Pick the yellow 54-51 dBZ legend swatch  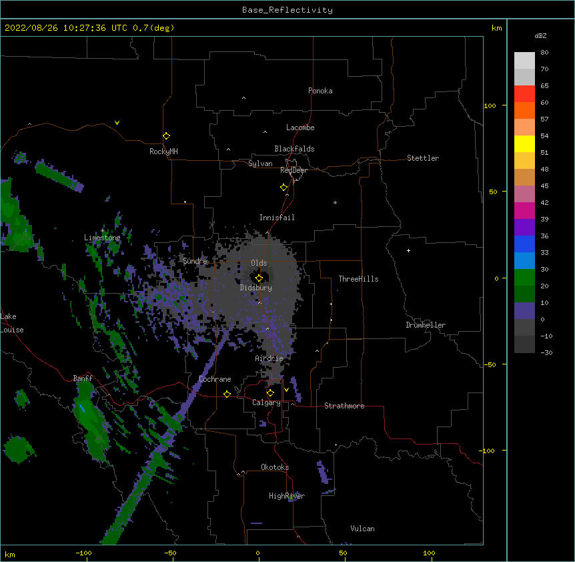tap(524, 144)
